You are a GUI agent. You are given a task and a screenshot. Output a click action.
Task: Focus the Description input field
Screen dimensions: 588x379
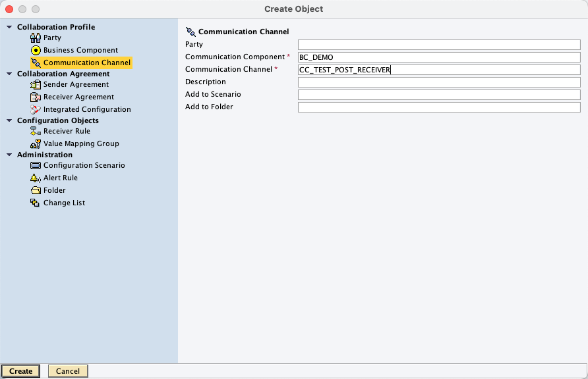click(439, 82)
